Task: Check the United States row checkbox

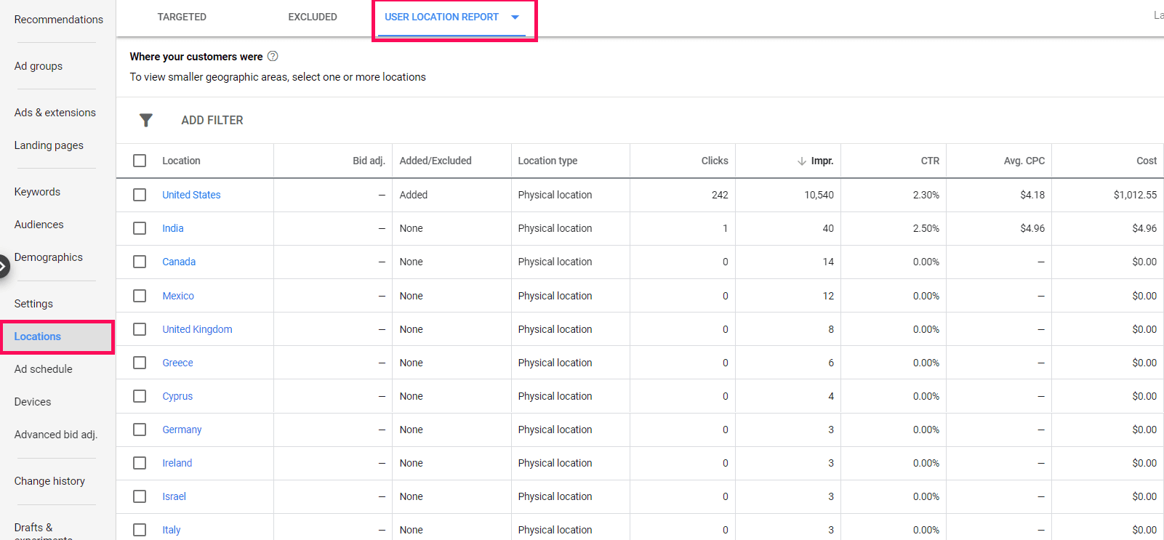Action: (x=140, y=195)
